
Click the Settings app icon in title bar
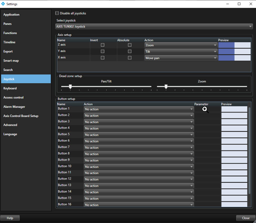(x=4, y=4)
